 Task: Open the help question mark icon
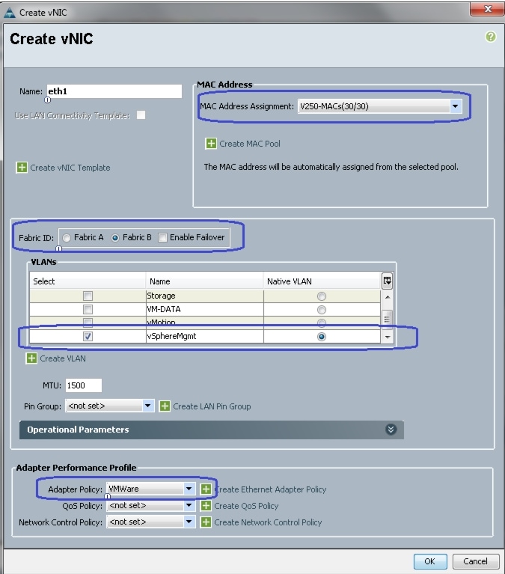tap(490, 37)
